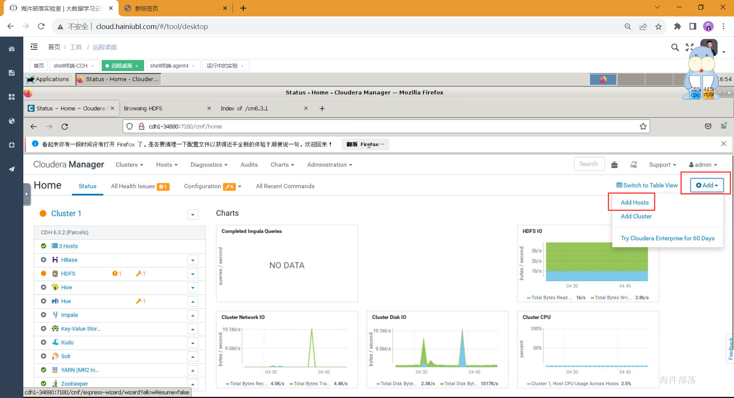Click the Hue service icon
This screenshot has height=398, width=734.
55,301
